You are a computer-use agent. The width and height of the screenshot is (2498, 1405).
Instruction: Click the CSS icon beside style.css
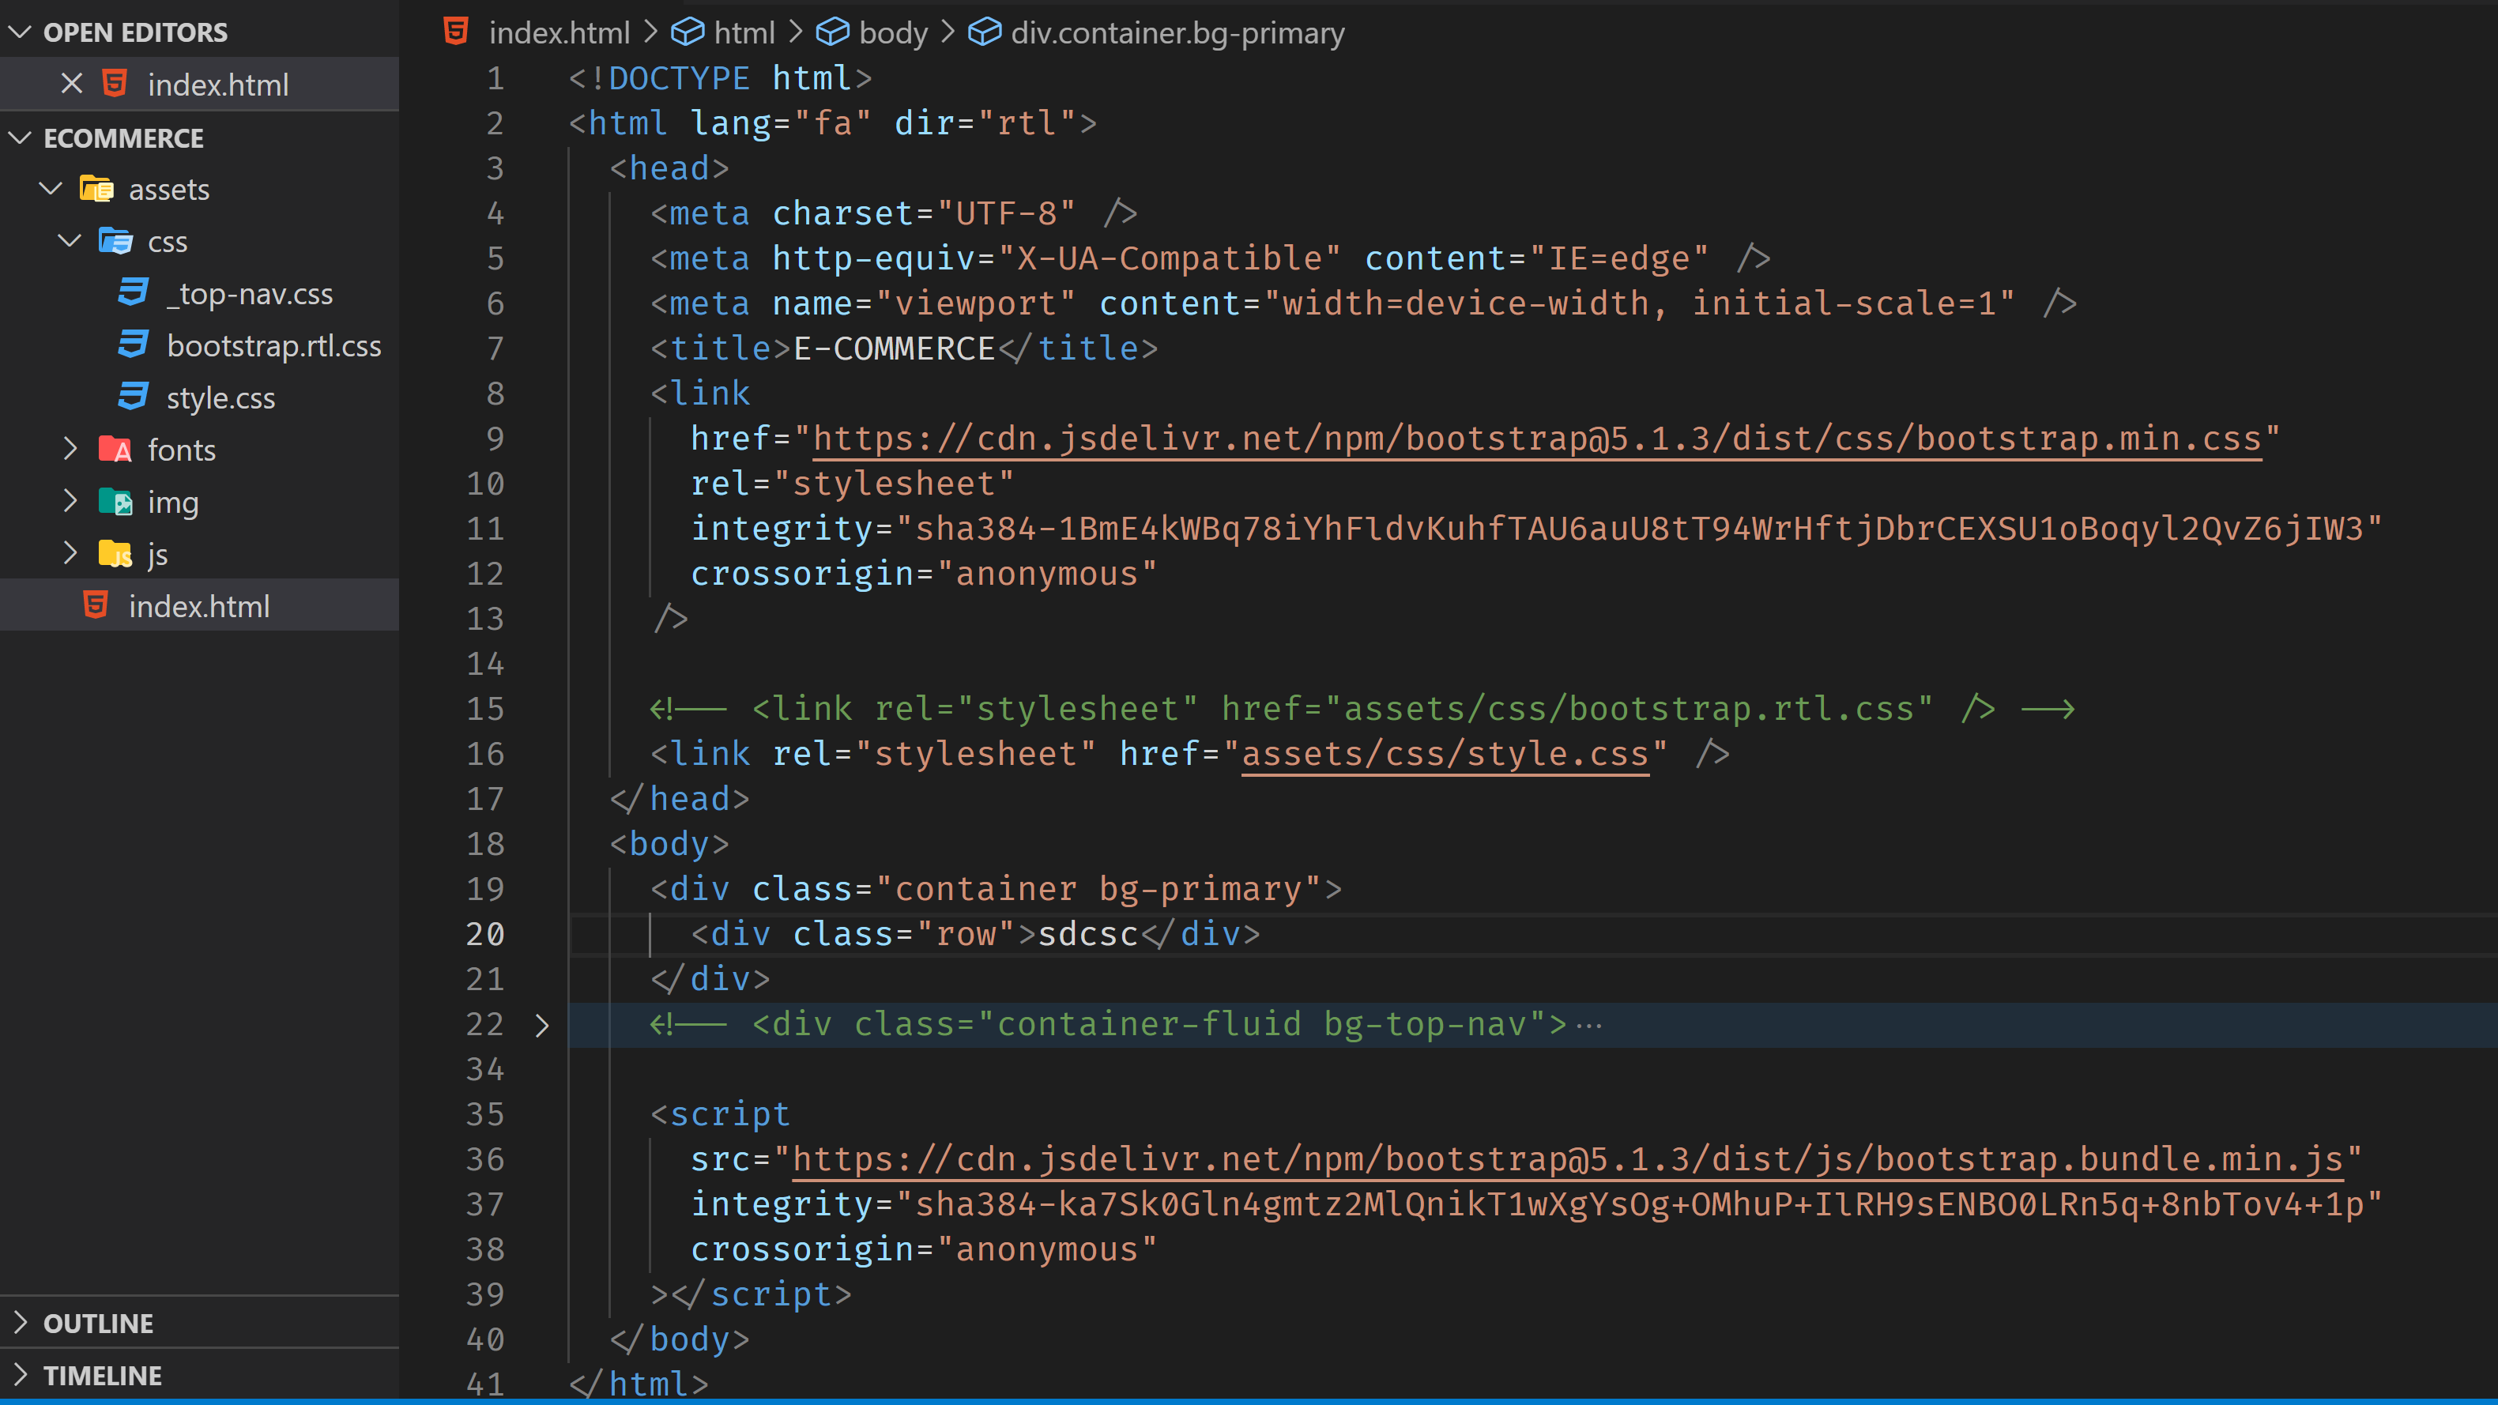pyautogui.click(x=133, y=397)
